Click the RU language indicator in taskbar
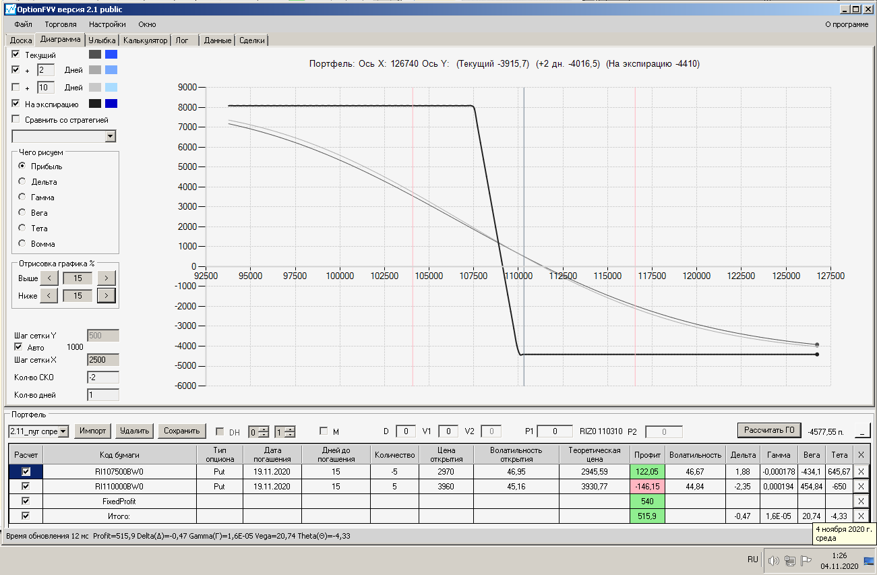The image size is (877, 575). coord(752,559)
